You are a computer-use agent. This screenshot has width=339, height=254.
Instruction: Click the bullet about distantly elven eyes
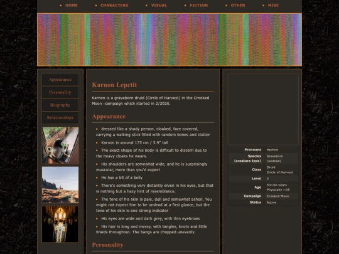[x=154, y=188]
